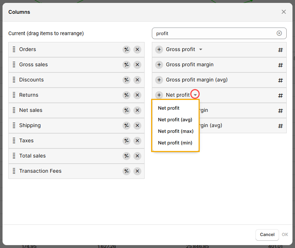Add the Gross profit margin column
Viewport: 295px width, 248px height.
point(159,65)
